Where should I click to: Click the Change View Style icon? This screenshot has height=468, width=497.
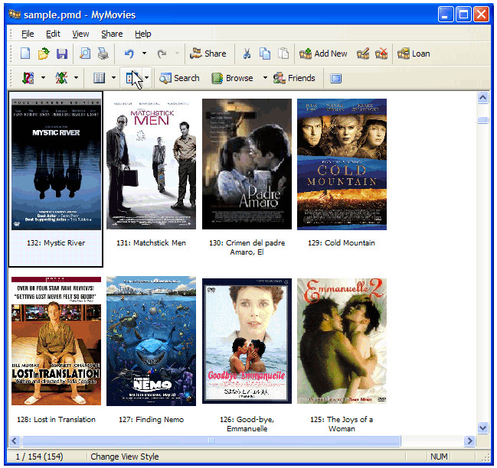click(132, 78)
